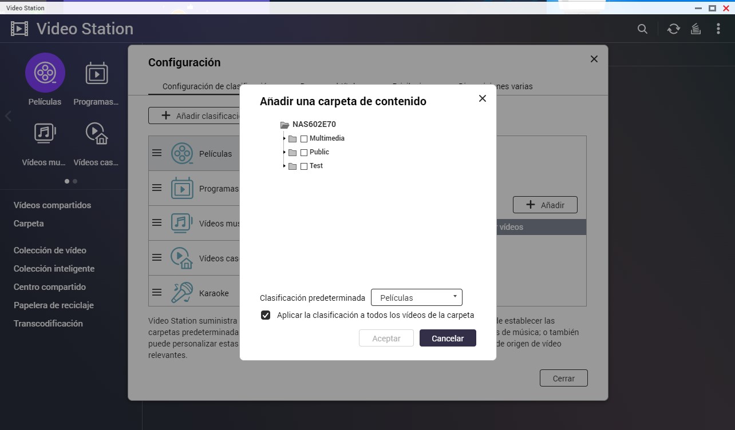The height and width of the screenshot is (430, 735).
Task: Grab the Películas row drag handle
Action: point(157,153)
